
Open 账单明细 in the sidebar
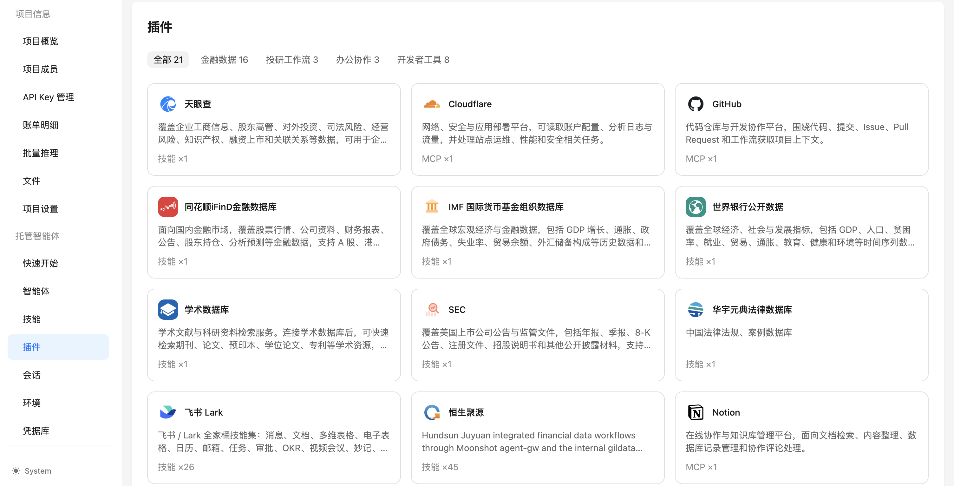point(58,125)
